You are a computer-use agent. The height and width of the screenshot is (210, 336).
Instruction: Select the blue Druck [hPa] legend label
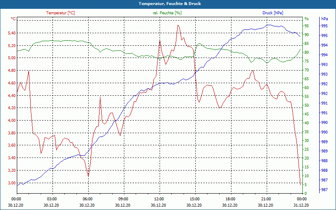point(273,13)
